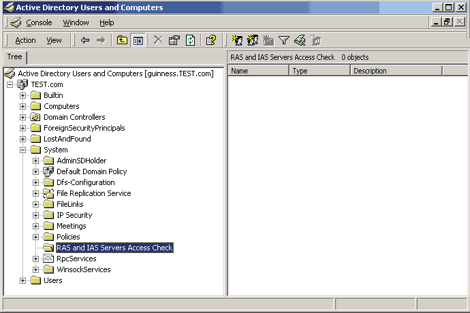Create a new group with toolbar icon
Viewport: 470px width, 313px height.
pyautogui.click(x=253, y=40)
